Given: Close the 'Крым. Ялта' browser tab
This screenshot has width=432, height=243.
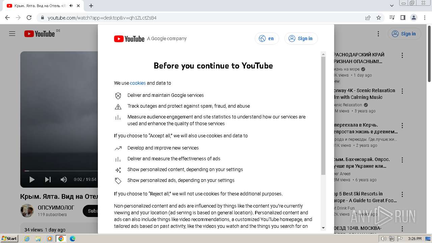Looking at the screenshot, I should (x=78, y=6).
